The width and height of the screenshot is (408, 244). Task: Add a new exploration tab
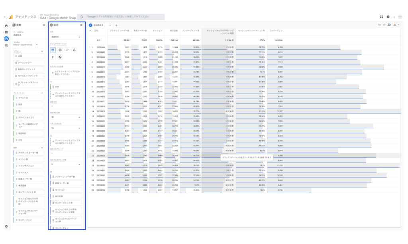point(116,25)
